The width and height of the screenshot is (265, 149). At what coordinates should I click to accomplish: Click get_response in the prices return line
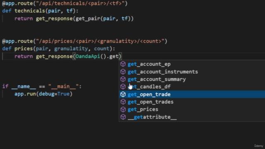pos(54,56)
